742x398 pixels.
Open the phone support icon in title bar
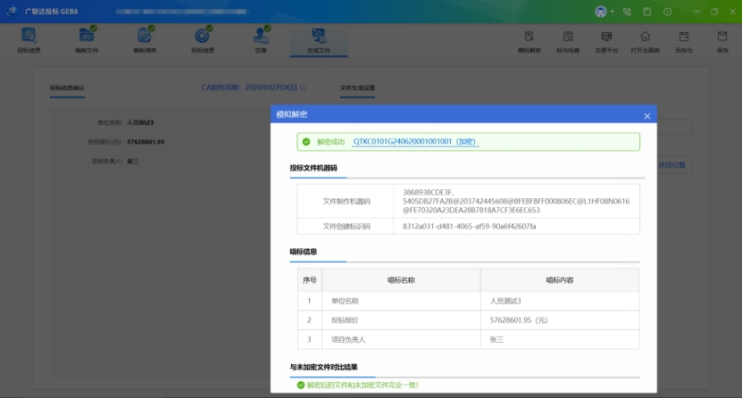point(627,12)
